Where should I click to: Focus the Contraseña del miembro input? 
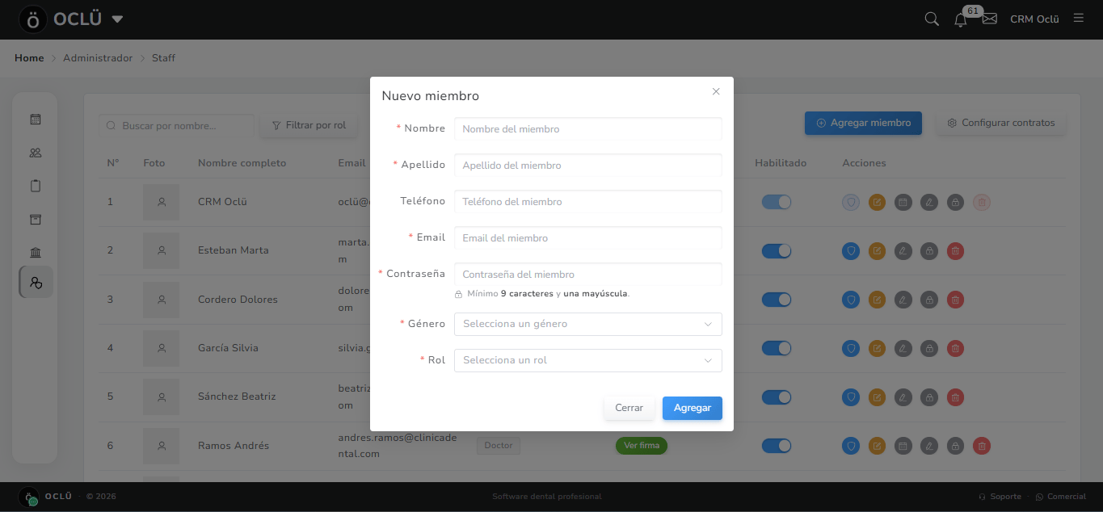point(588,275)
